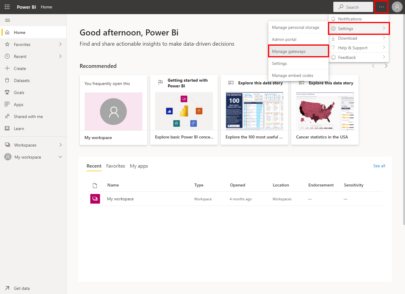The height and width of the screenshot is (294, 405).
Task: Open the Cancer statistics in the USA card
Action: 325,110
